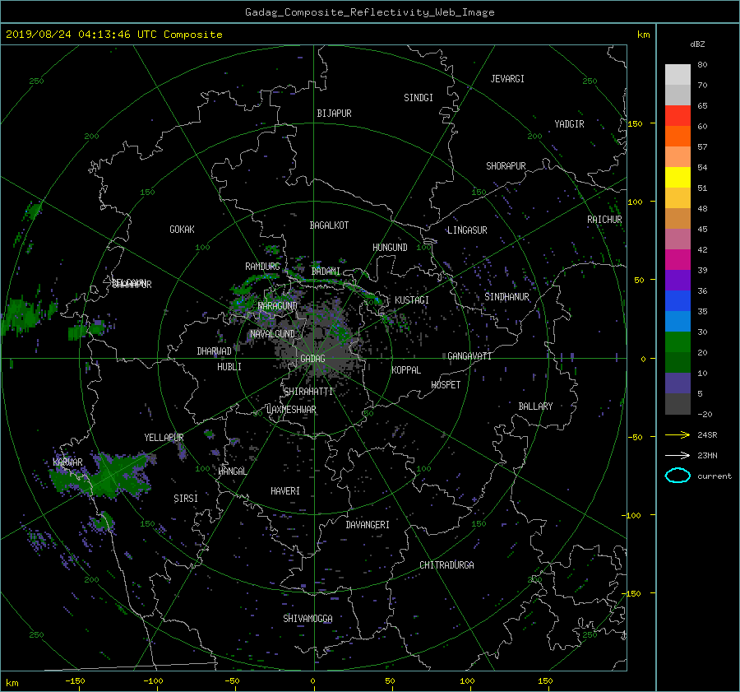Click the HAVERI city label

(x=285, y=491)
